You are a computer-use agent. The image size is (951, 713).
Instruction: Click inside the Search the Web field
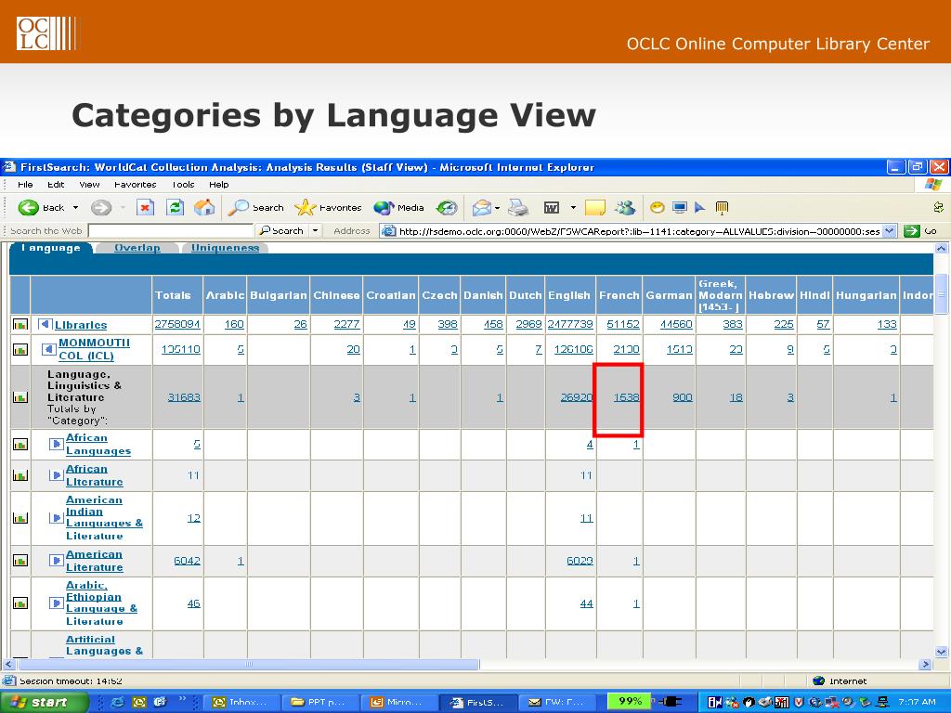[171, 231]
